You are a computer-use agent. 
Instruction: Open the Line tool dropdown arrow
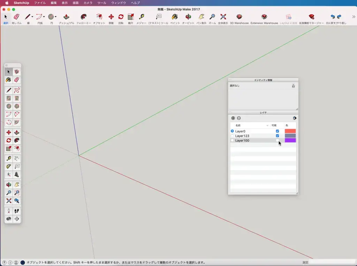coord(32,17)
